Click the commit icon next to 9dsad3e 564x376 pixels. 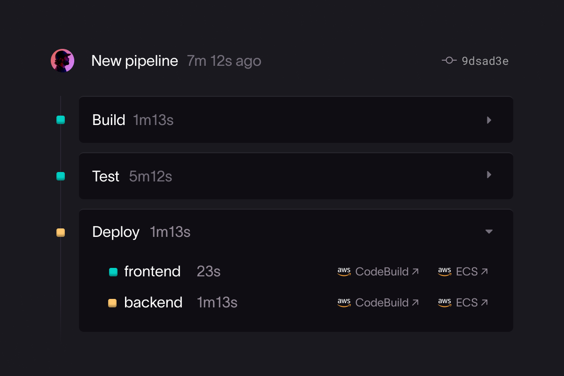point(449,60)
